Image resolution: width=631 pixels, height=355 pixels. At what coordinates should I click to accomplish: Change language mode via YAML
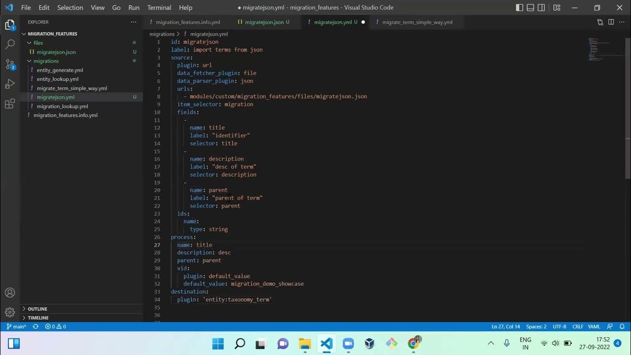click(x=594, y=326)
